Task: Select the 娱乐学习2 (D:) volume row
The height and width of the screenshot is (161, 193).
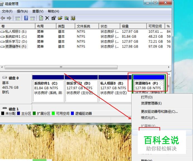Action: coord(85,42)
